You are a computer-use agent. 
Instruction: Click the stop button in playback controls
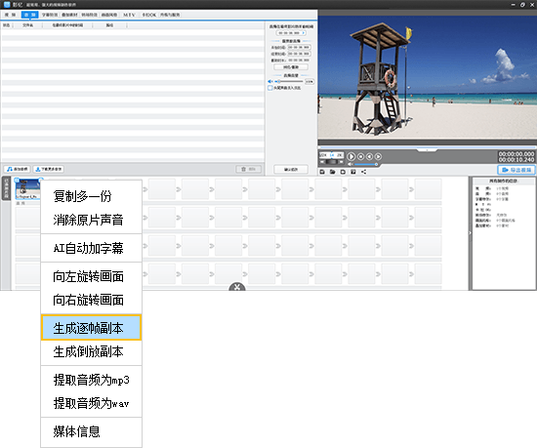(x=360, y=156)
